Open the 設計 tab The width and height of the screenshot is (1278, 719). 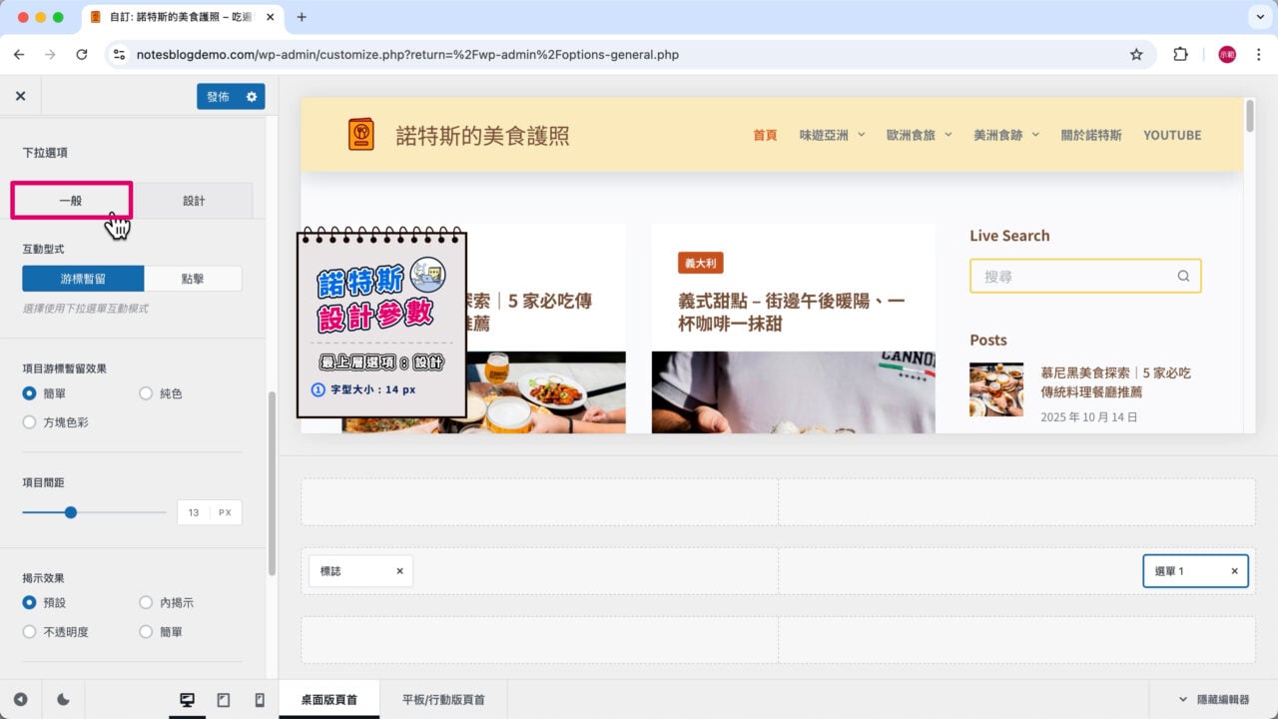[x=194, y=201]
